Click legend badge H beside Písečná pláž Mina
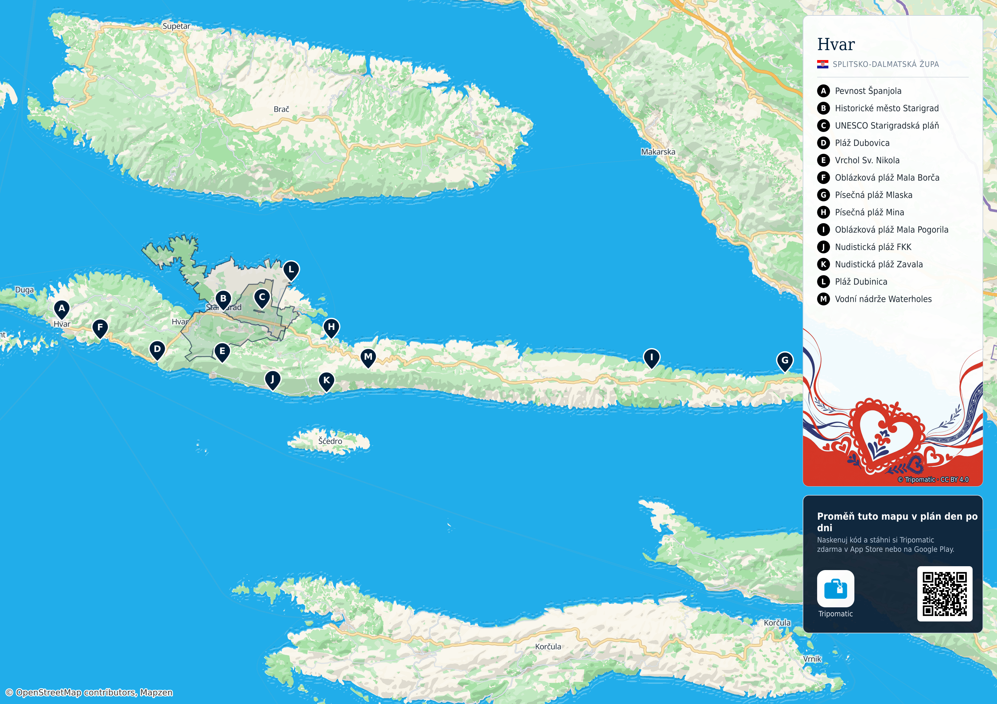Viewport: 997px width, 704px height. point(823,212)
